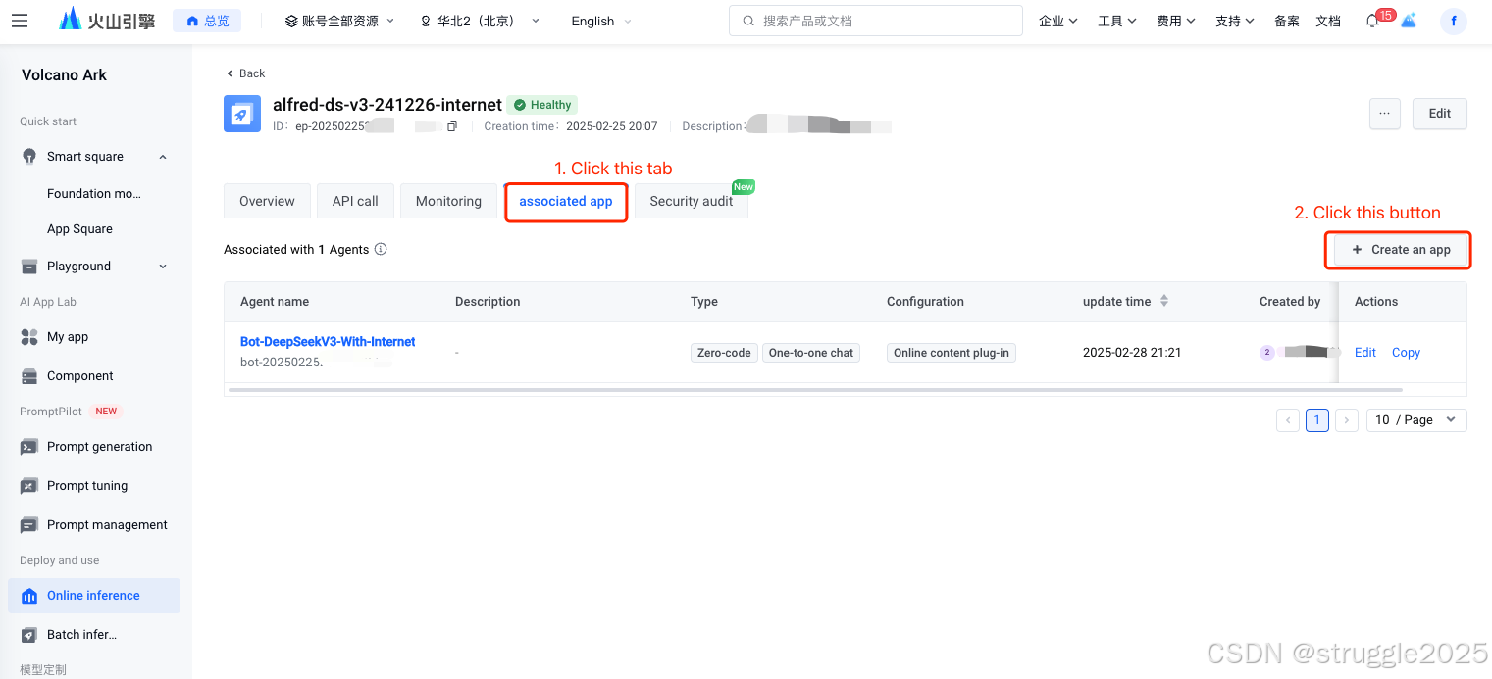Click the 2025-02-28 21:21 update time
The width and height of the screenshot is (1492, 679).
(1132, 353)
